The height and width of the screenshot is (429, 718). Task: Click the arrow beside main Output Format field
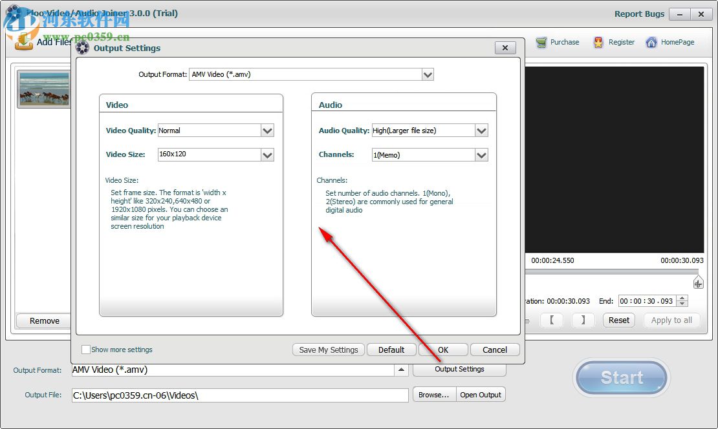coord(402,370)
